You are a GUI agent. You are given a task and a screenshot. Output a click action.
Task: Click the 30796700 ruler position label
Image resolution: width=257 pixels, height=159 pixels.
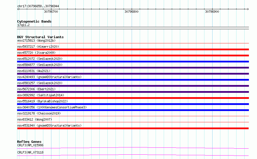point(51,12)
